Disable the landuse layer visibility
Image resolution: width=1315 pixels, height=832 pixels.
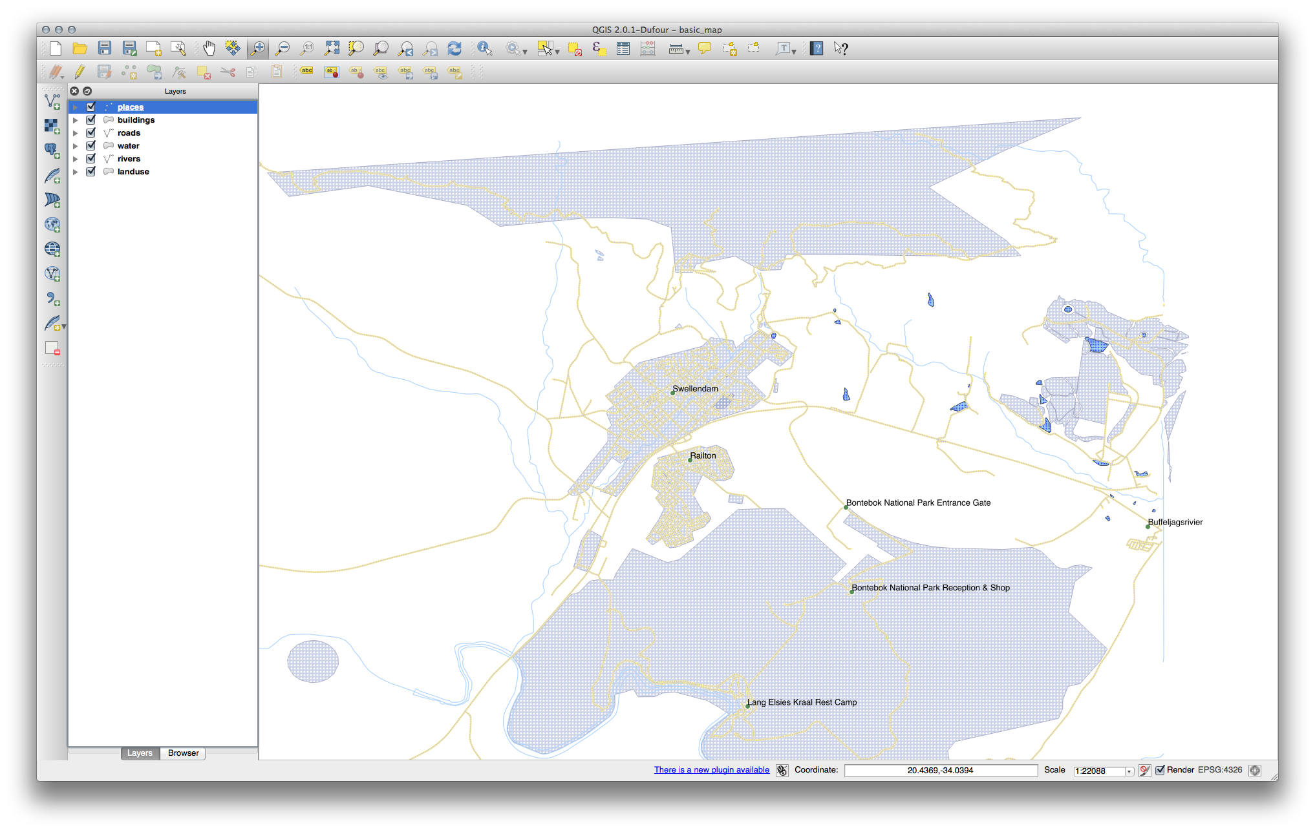(x=91, y=171)
